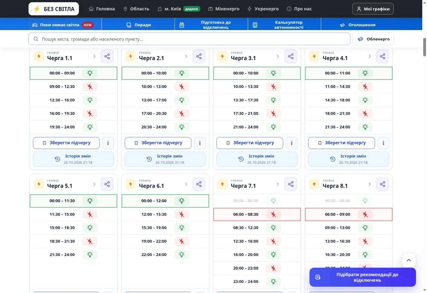Expand Черга 4.1 via chevron
The height and width of the screenshot is (293, 427).
point(370,56)
